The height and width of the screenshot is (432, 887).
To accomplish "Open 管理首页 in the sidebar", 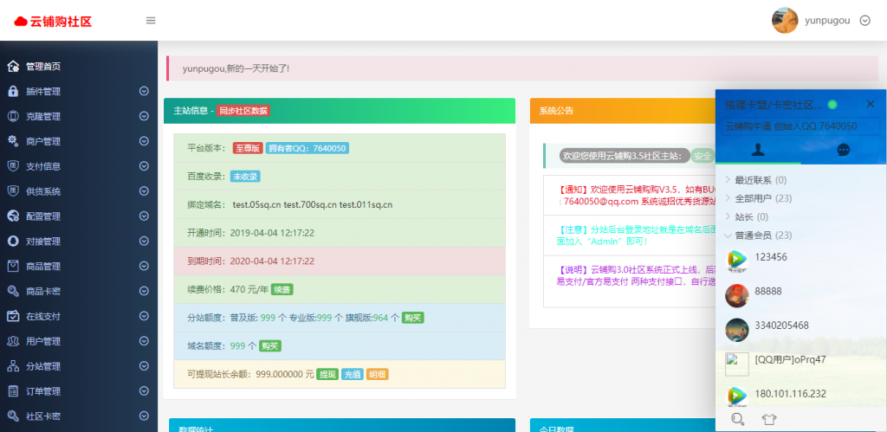I will coord(42,67).
